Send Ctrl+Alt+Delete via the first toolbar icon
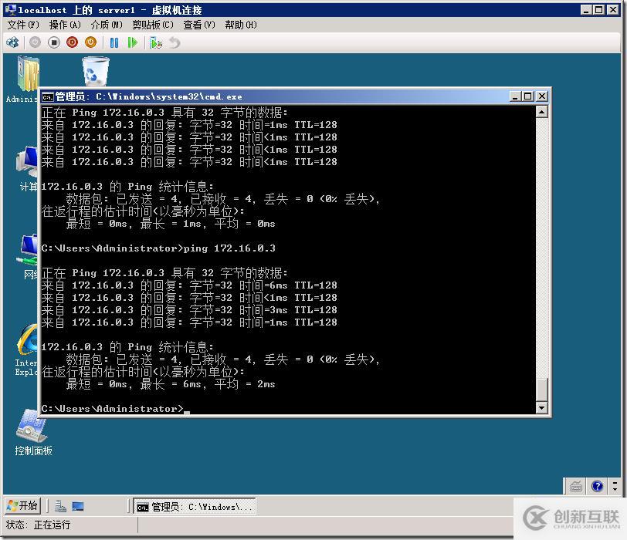The width and height of the screenshot is (627, 540). [13, 42]
